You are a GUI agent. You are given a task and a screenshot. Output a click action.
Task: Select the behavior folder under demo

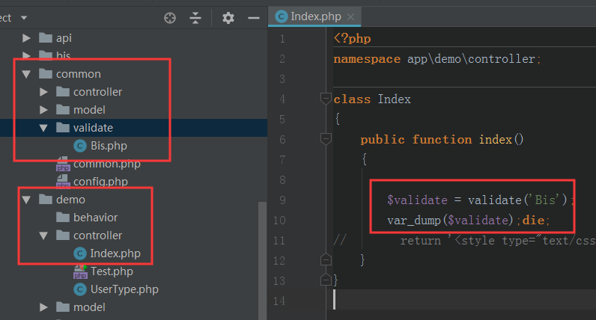[95, 218]
